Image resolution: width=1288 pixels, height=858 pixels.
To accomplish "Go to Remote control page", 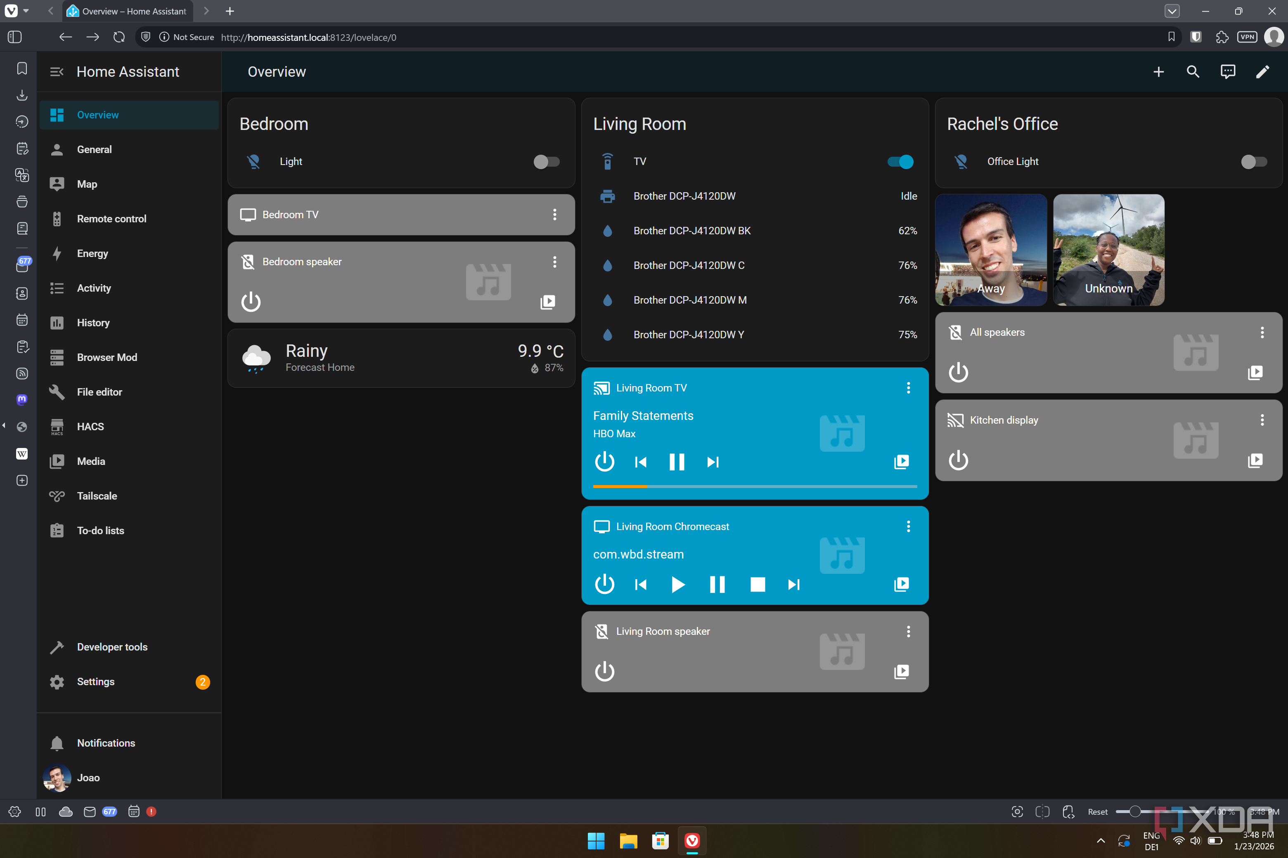I will 129,219.
